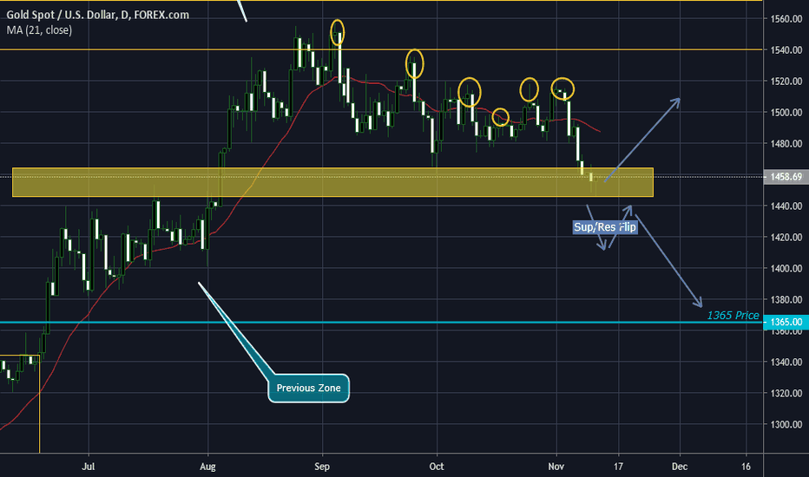The height and width of the screenshot is (477, 809).
Task: Click the Dec label on time axis
Action: click(680, 467)
